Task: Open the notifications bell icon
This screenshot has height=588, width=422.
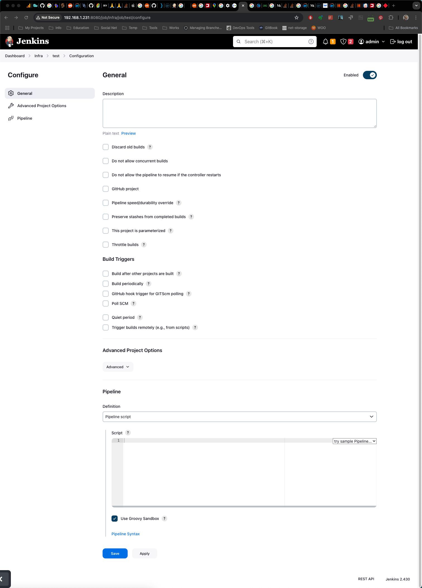Action: click(x=325, y=42)
